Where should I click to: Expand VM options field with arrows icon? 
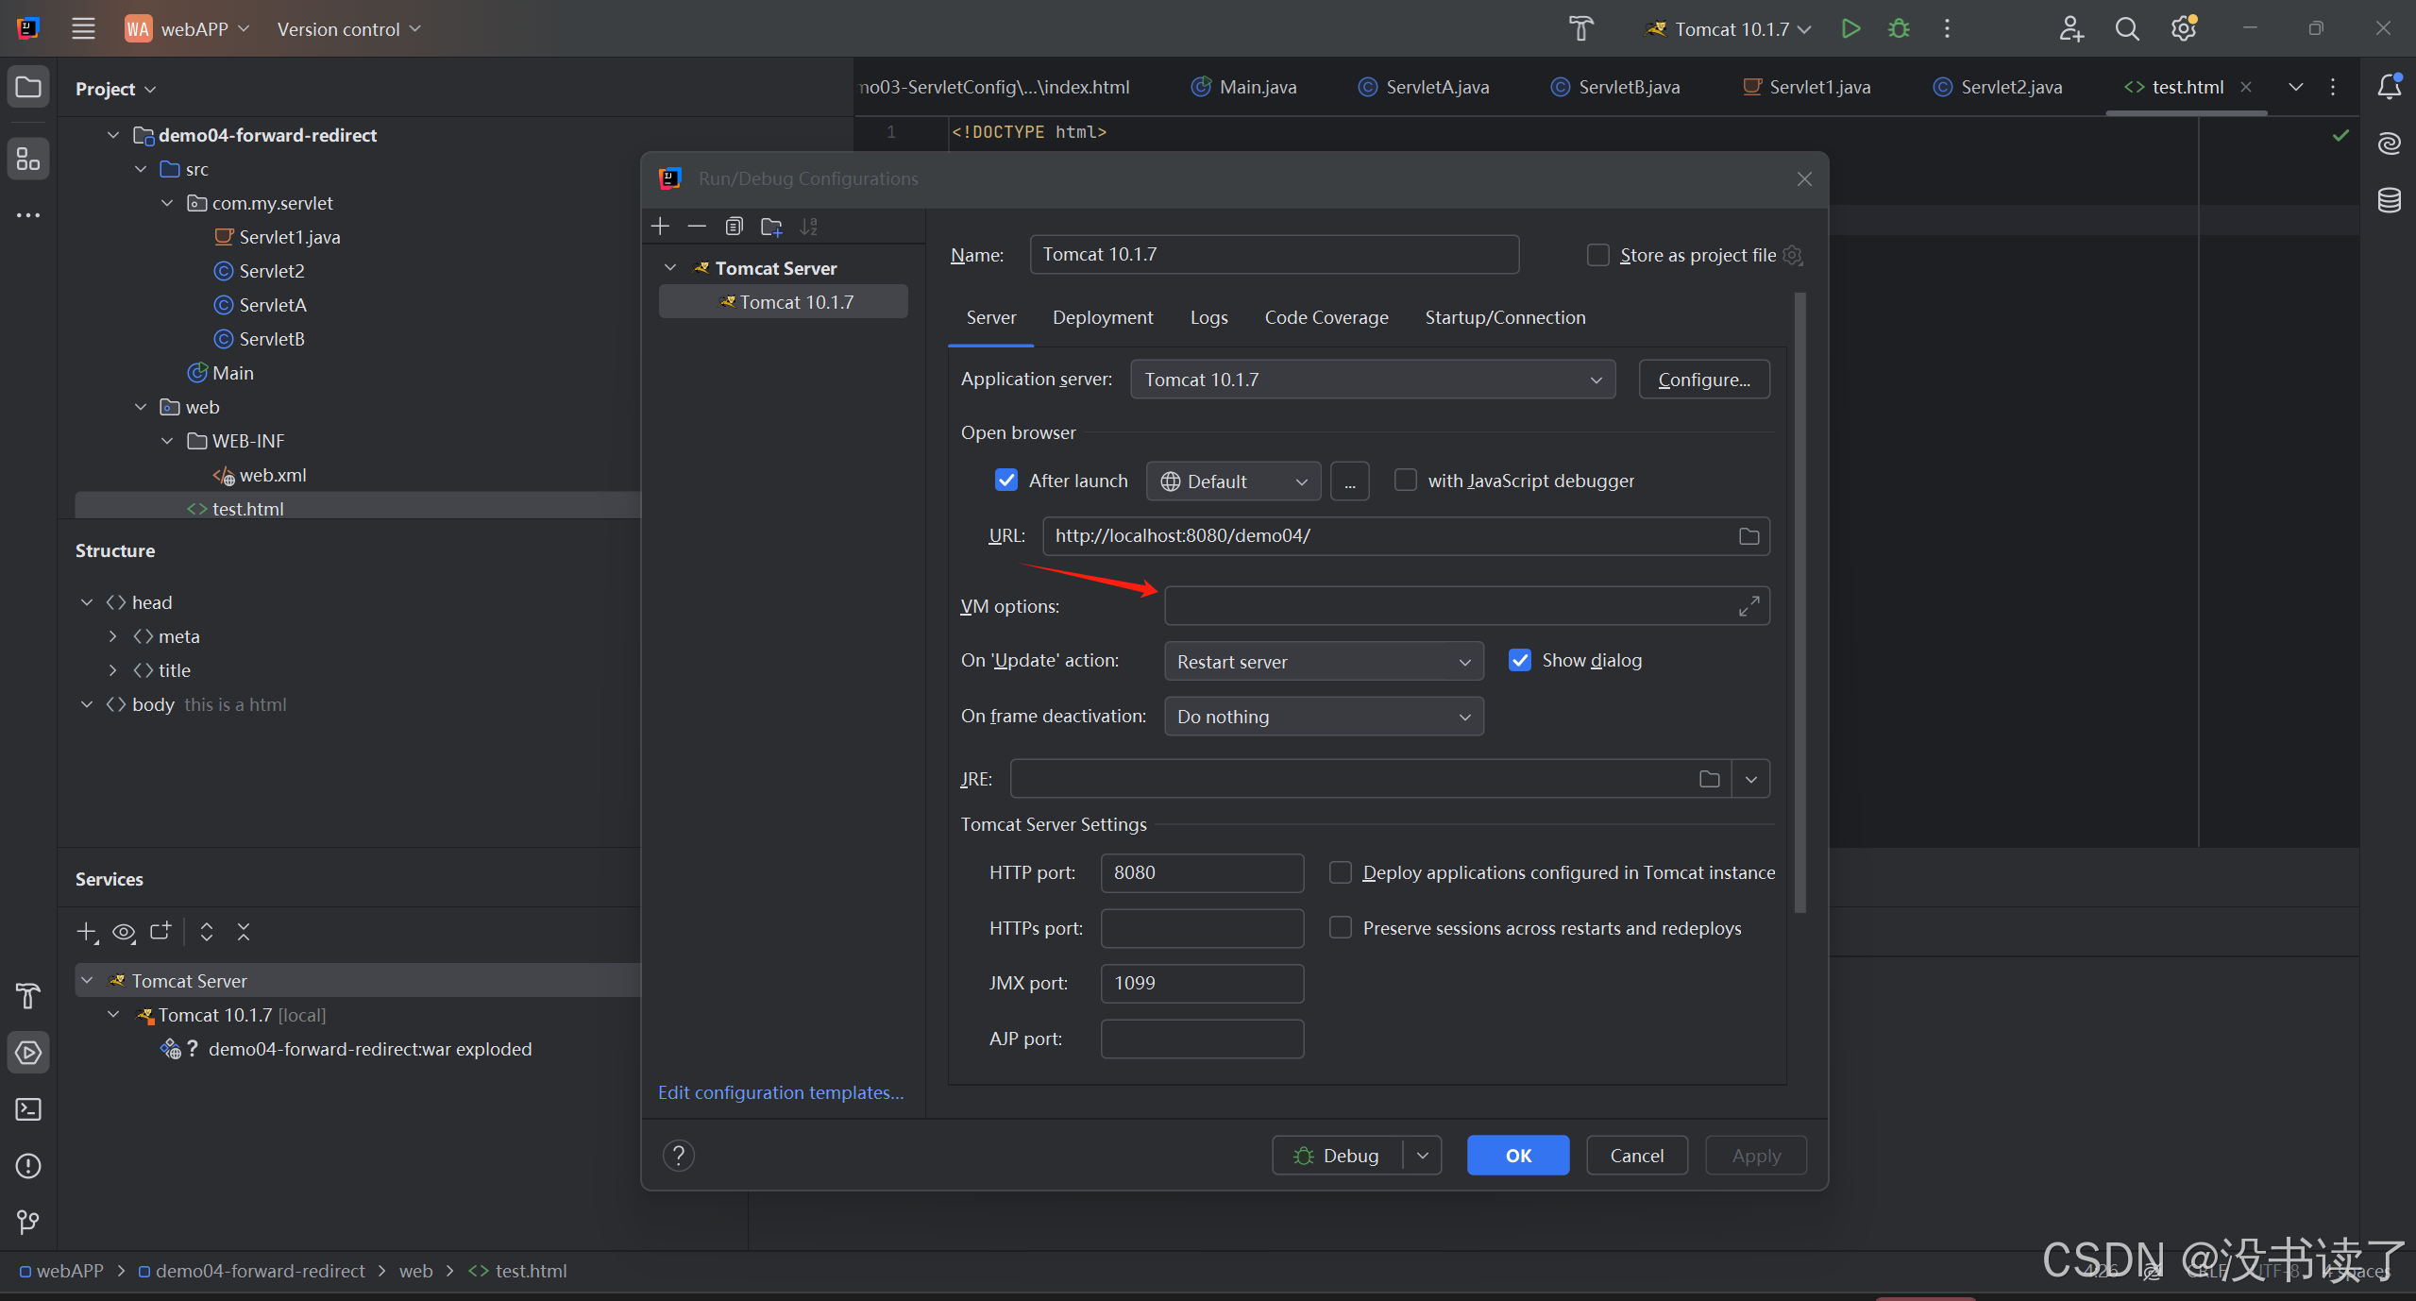(1749, 606)
